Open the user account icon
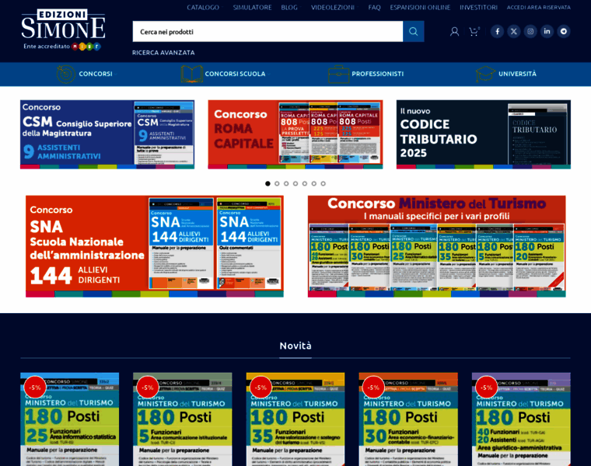The width and height of the screenshot is (591, 466). [455, 32]
